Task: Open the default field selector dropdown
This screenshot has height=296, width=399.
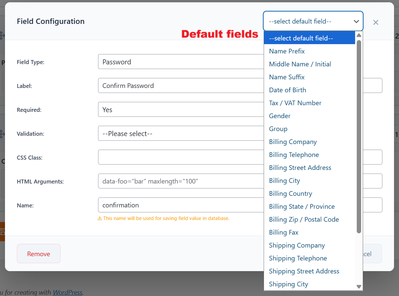Action: click(313, 21)
